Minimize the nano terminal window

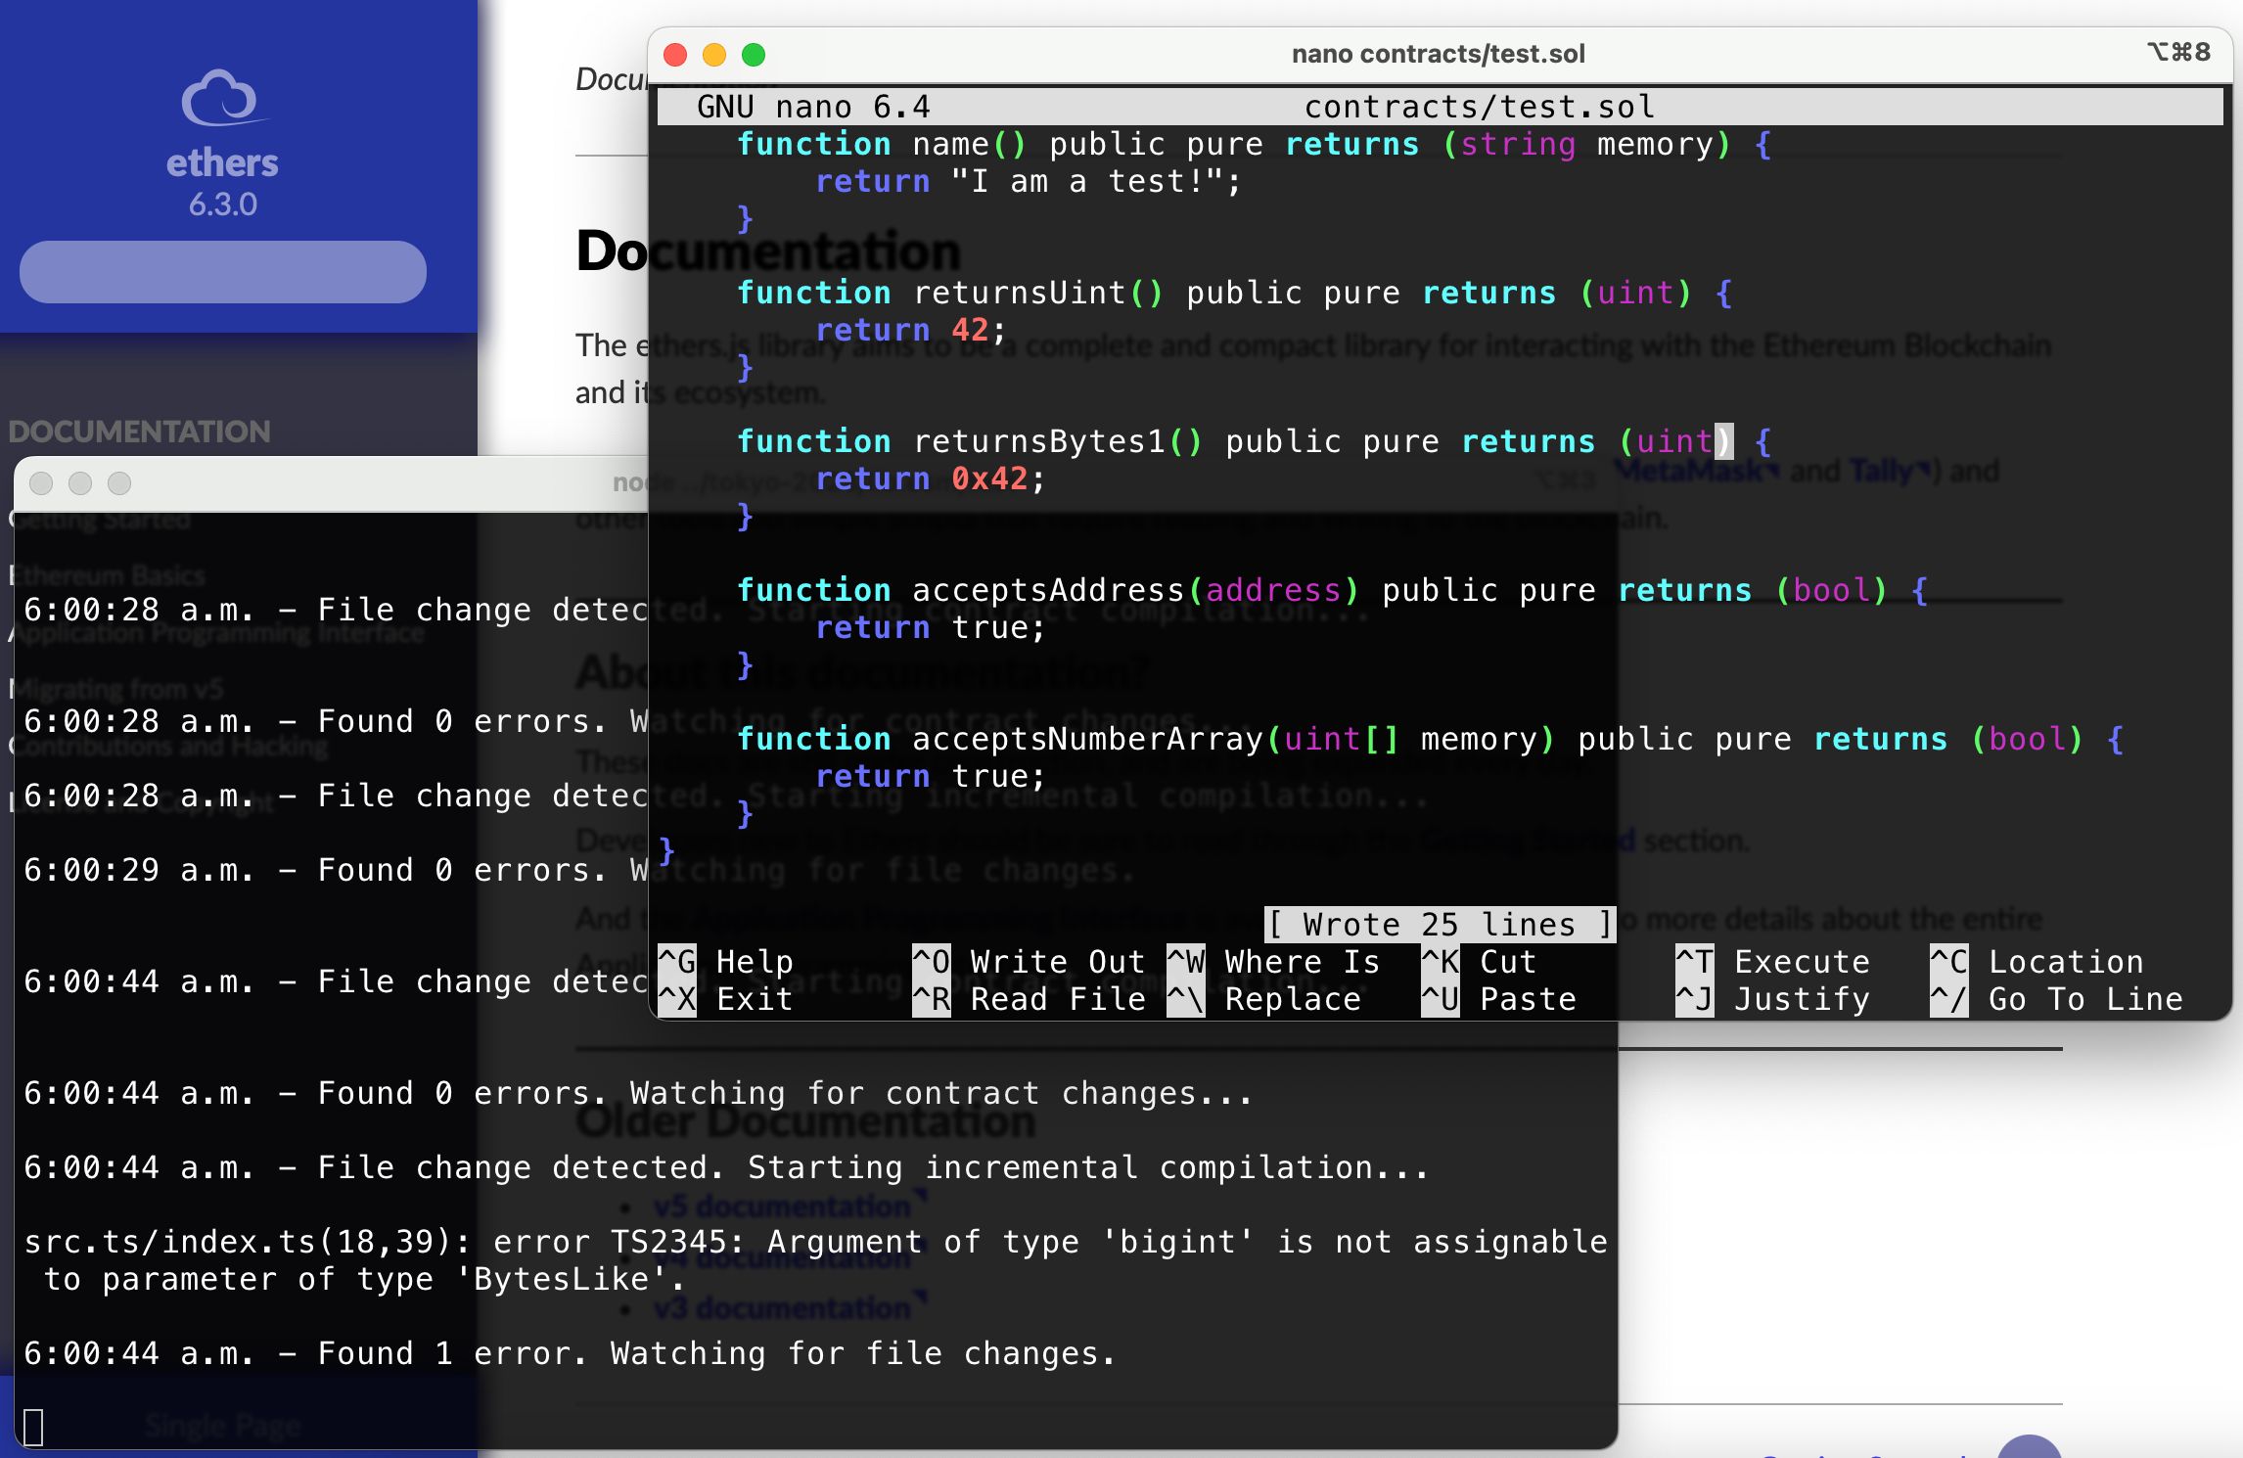pos(714,55)
